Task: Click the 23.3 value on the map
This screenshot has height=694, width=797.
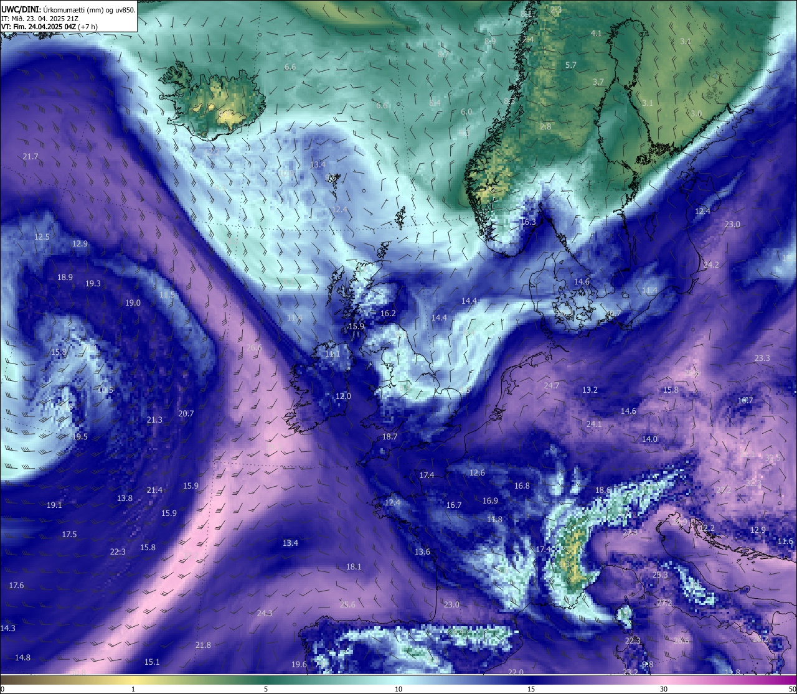Action: 762,359
